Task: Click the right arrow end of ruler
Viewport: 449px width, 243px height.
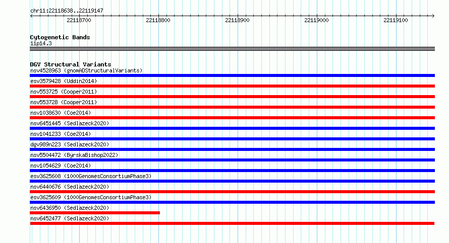Action: [433, 16]
